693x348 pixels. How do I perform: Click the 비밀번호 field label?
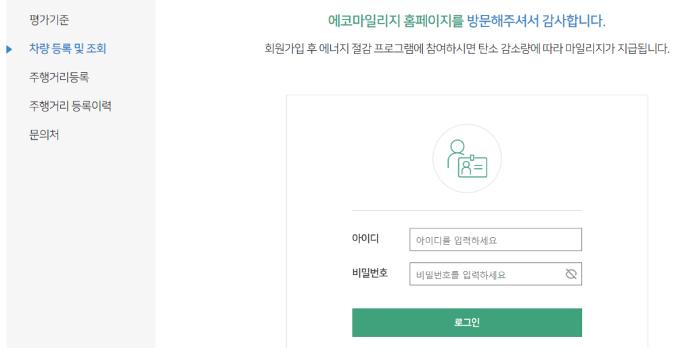pos(370,273)
